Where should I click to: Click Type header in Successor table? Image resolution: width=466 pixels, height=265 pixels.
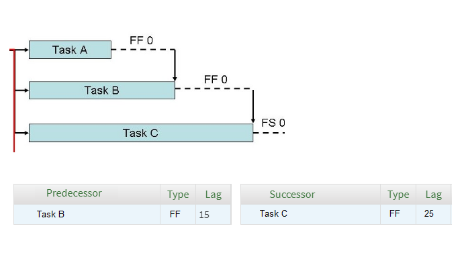point(398,195)
